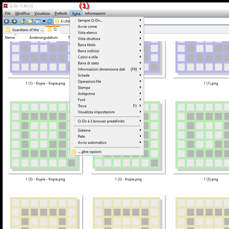Select thumbnail 1 (3) - Kopie - Kopie.png

[x=45, y=136]
